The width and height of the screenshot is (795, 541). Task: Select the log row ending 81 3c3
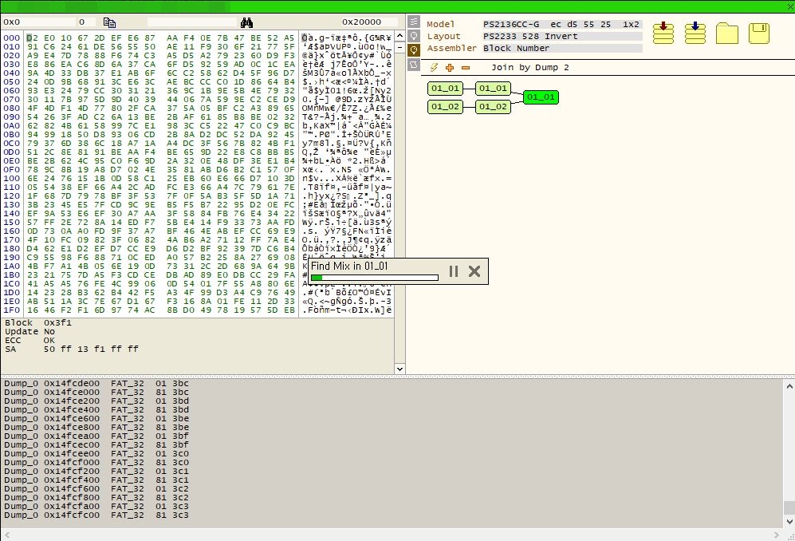96,515
